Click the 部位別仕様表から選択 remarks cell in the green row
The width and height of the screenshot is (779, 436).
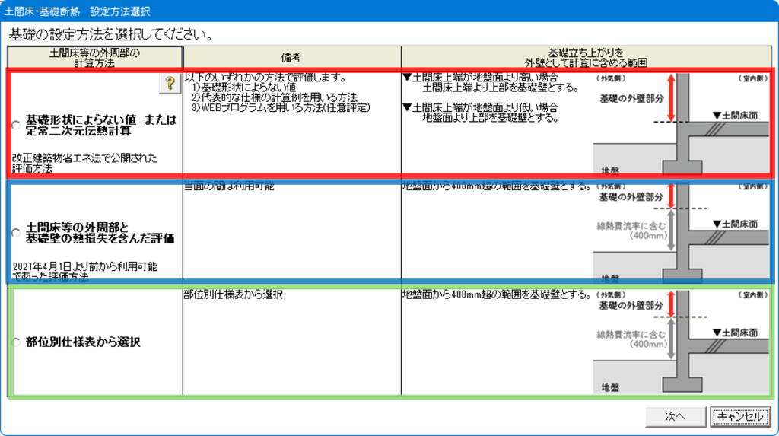(234, 295)
